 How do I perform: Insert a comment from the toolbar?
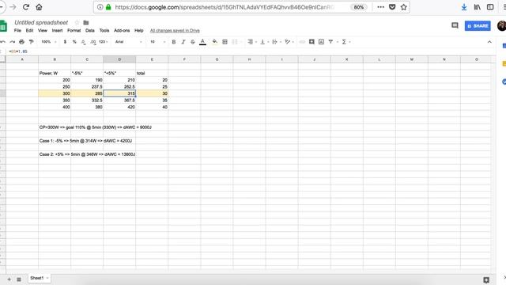(312, 42)
